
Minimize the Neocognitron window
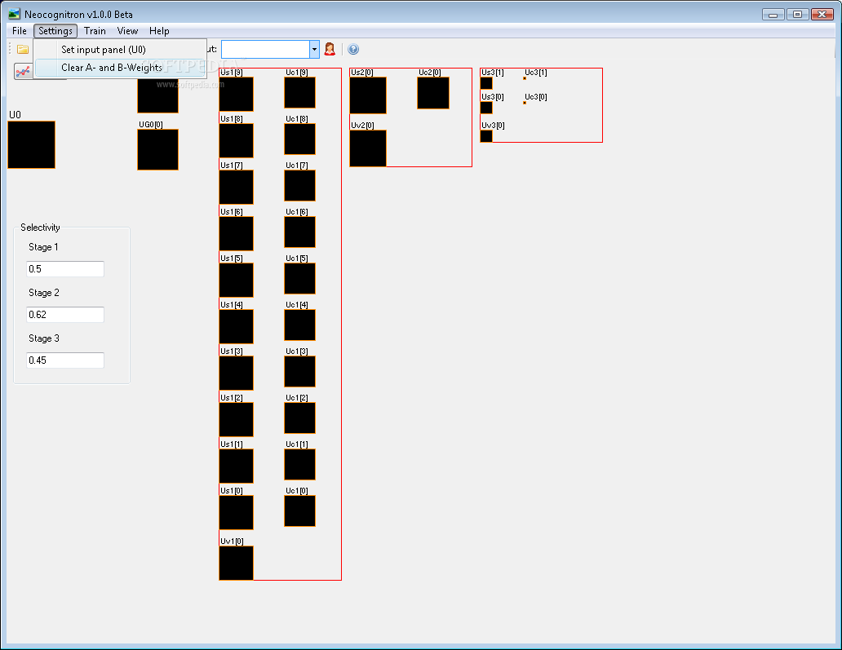click(x=773, y=15)
